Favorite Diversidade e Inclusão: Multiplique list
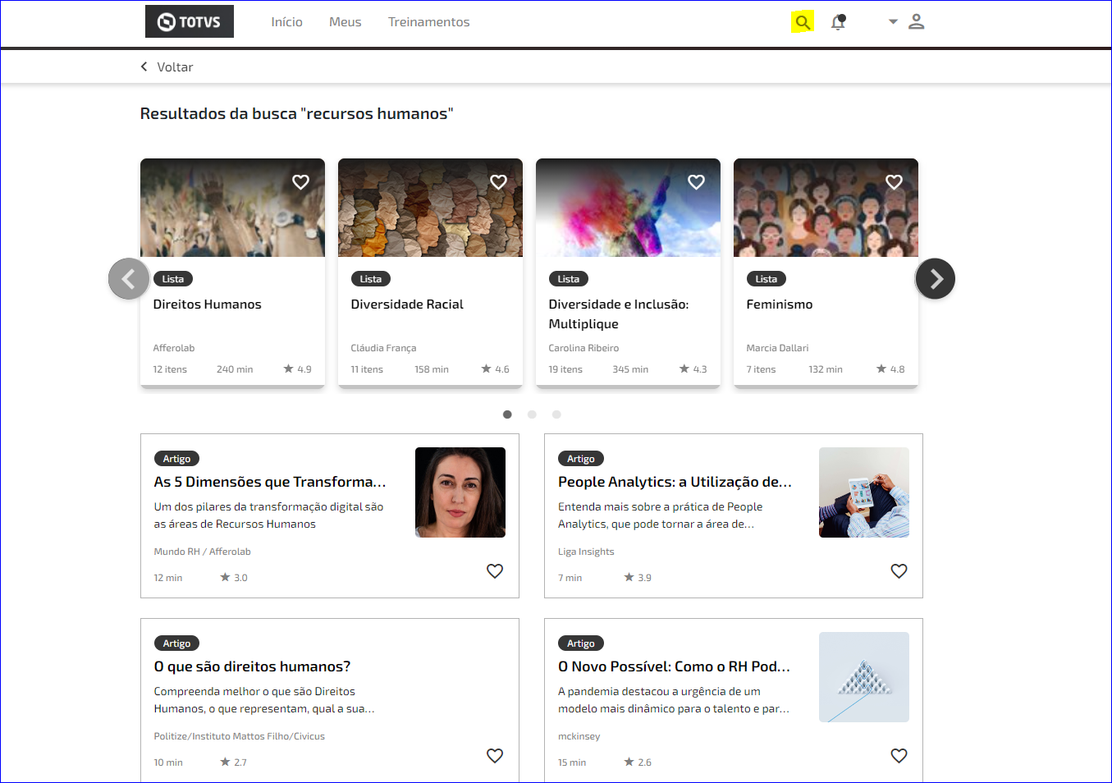The height and width of the screenshot is (783, 1112). 697,182
